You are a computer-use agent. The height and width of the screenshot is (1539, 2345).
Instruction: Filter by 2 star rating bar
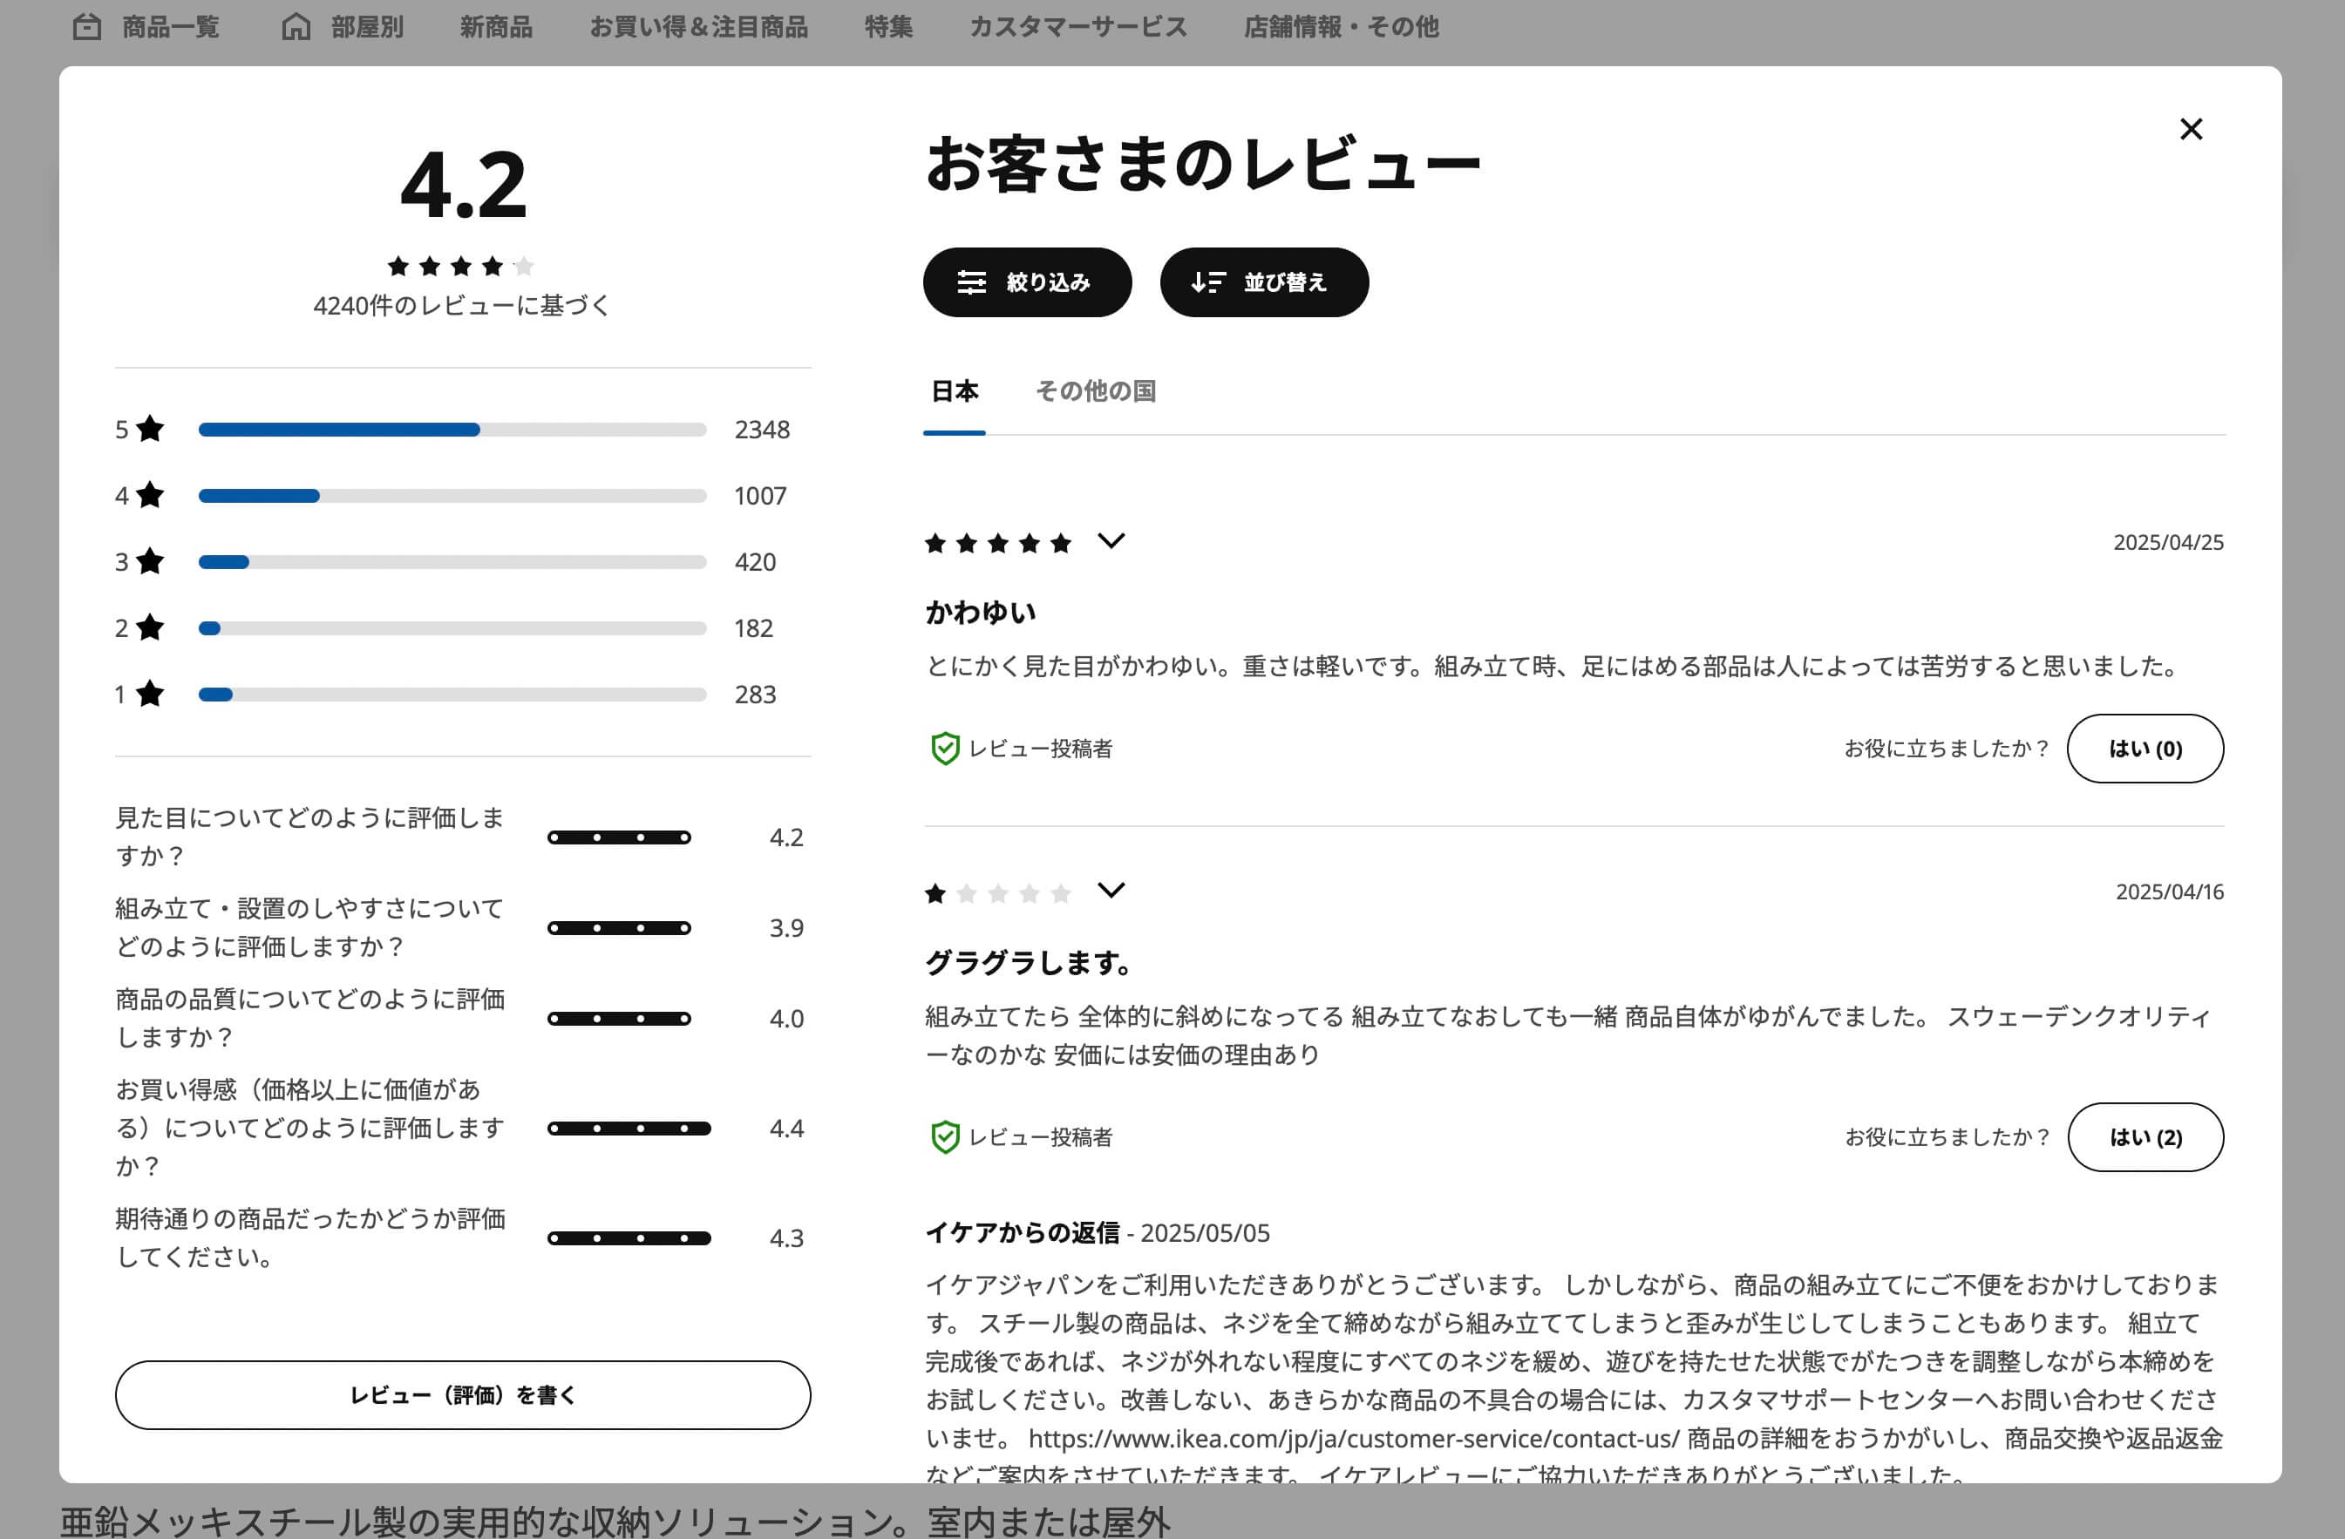point(452,627)
